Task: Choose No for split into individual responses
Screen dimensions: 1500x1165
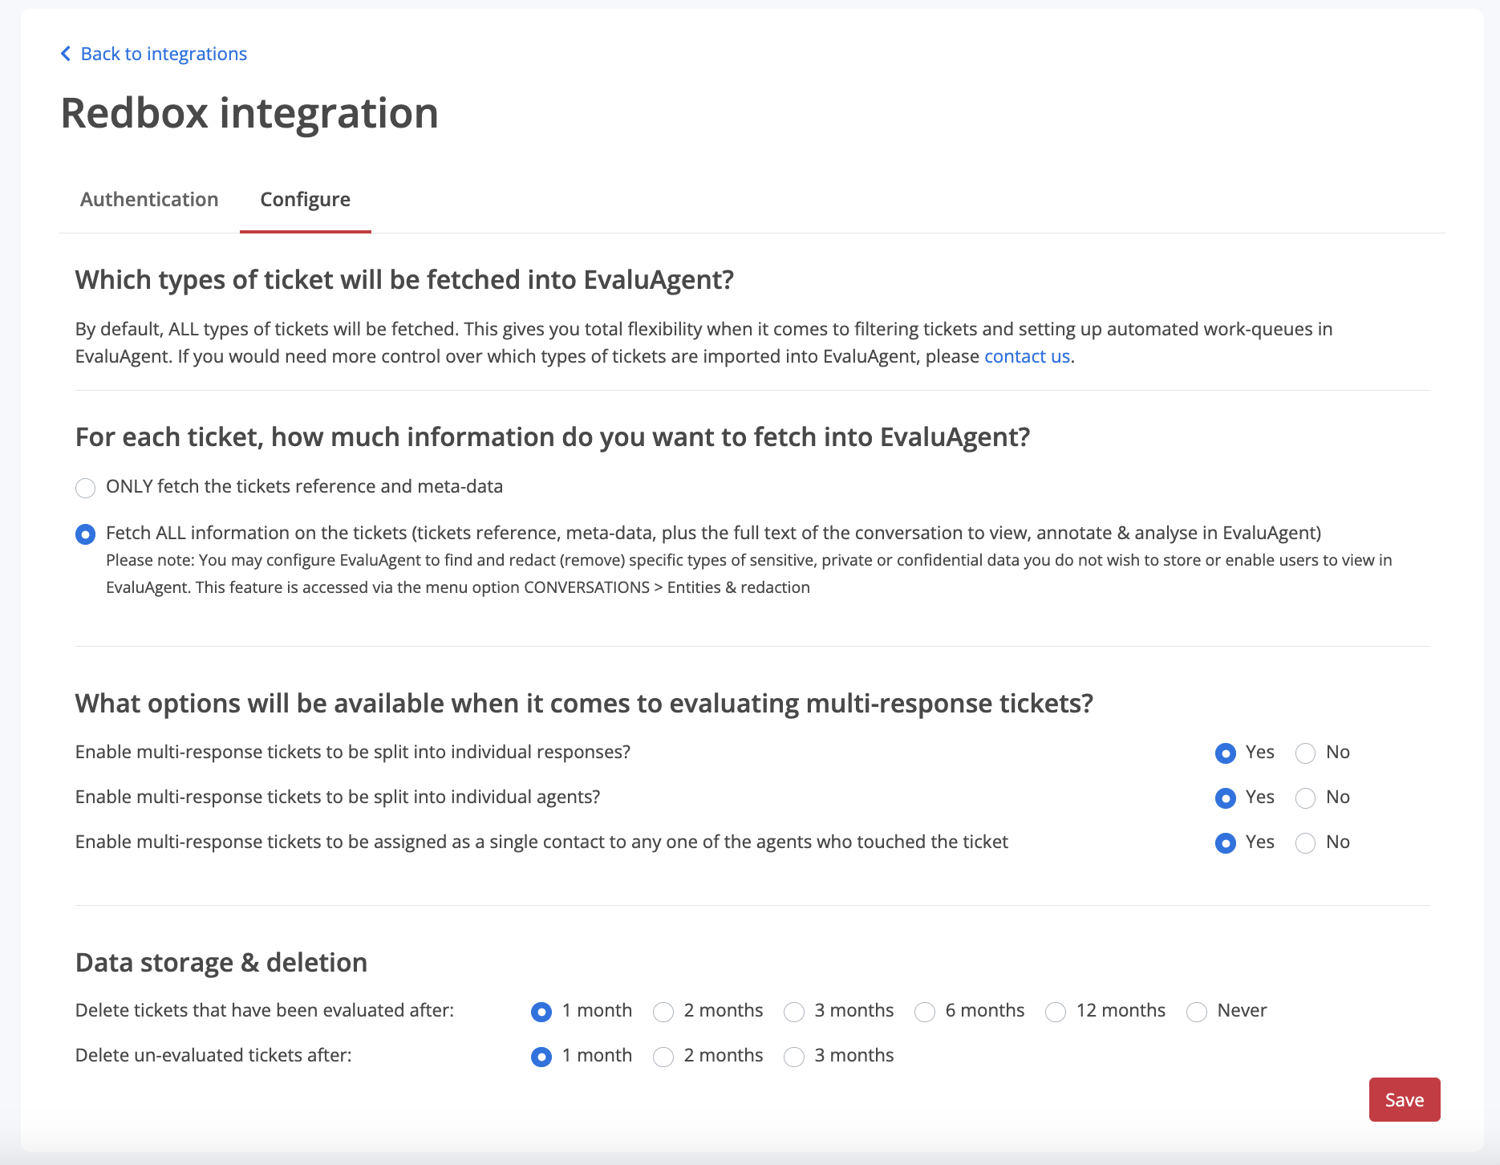Action: pos(1305,753)
